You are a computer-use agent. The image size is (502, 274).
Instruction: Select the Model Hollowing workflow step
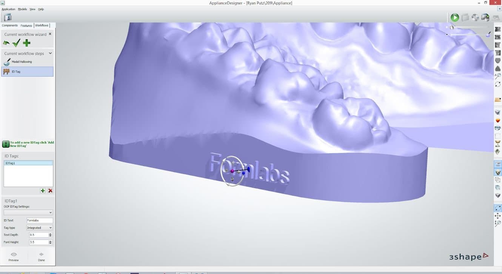[27, 62]
